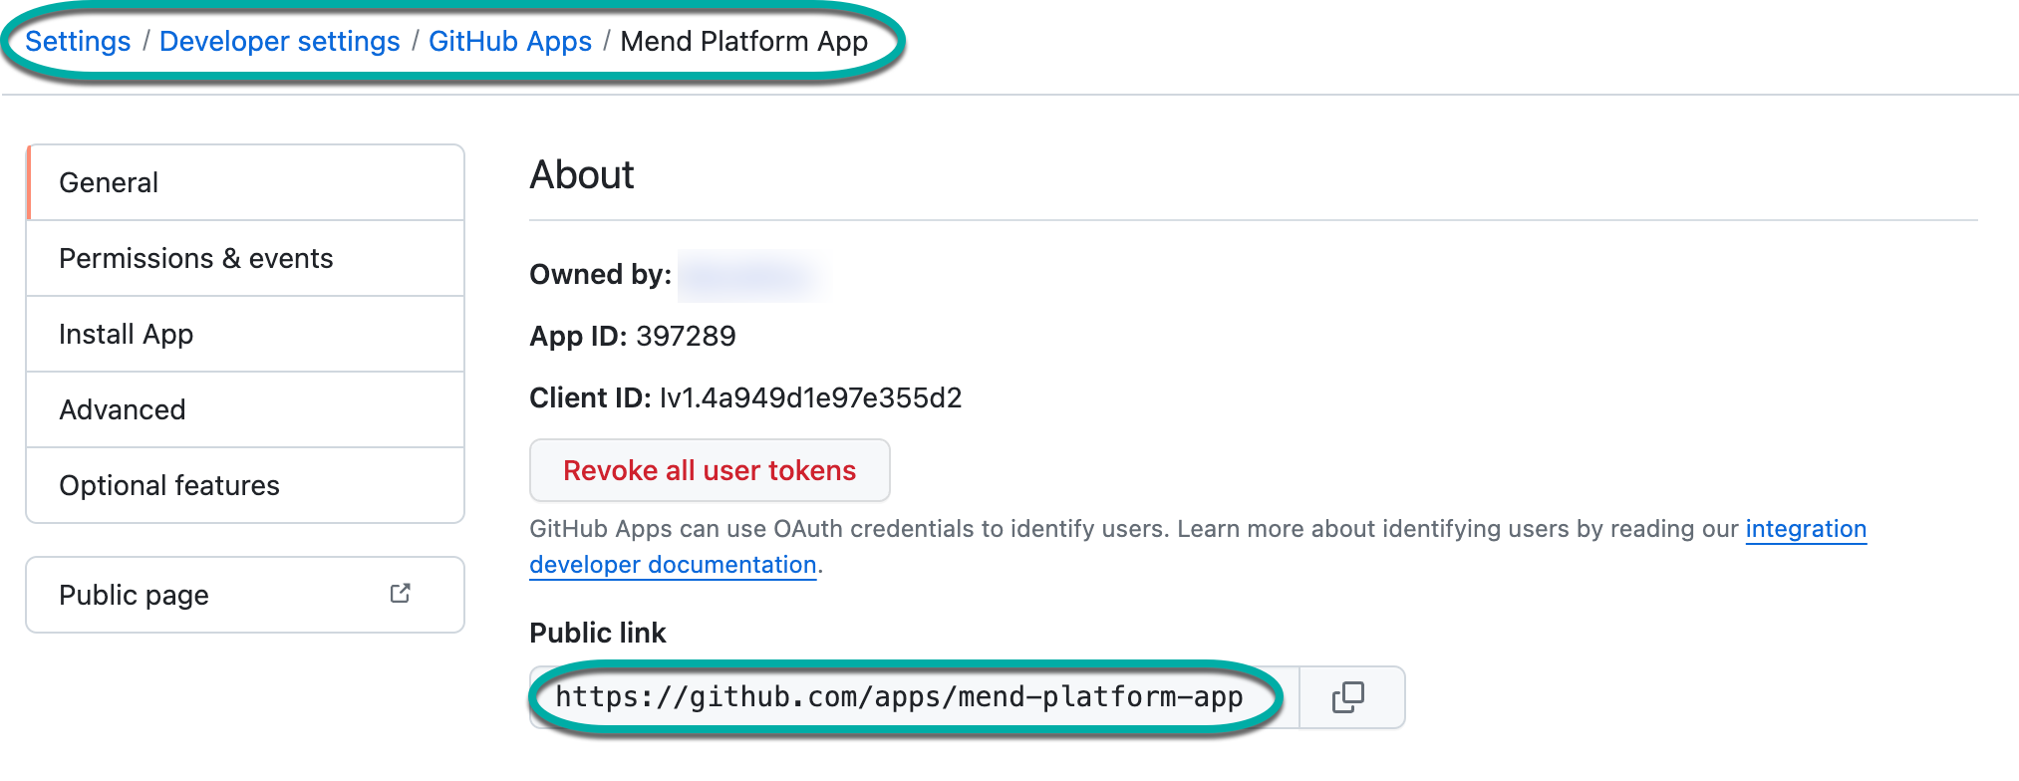2019x781 pixels.
Task: Open the integration developer documentation link
Action: click(1805, 529)
